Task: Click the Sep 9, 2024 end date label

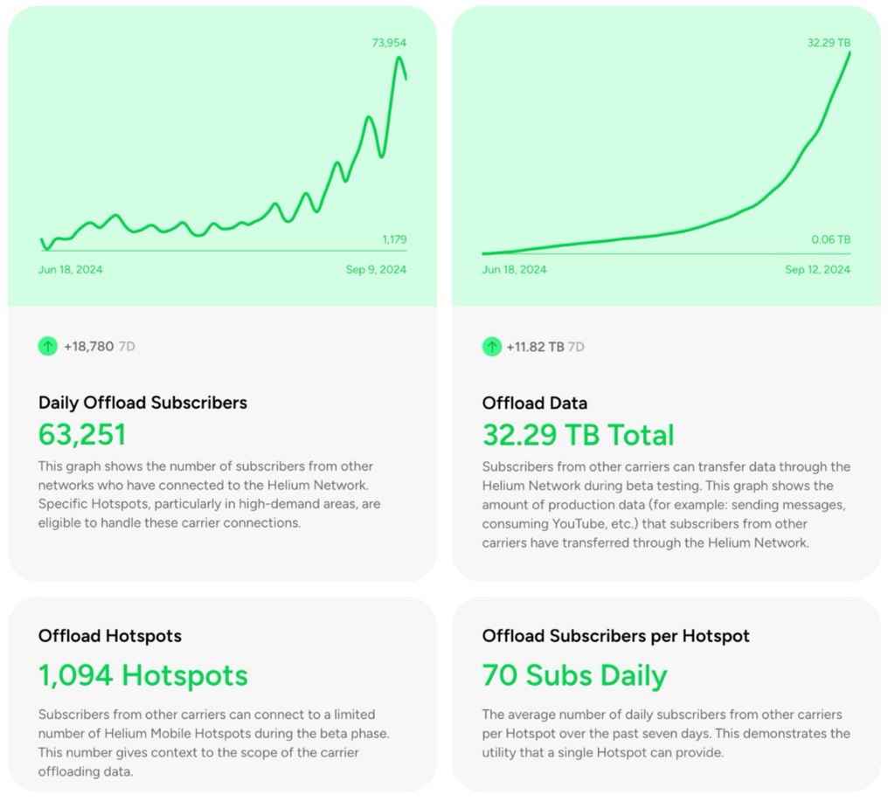Action: pos(376,270)
